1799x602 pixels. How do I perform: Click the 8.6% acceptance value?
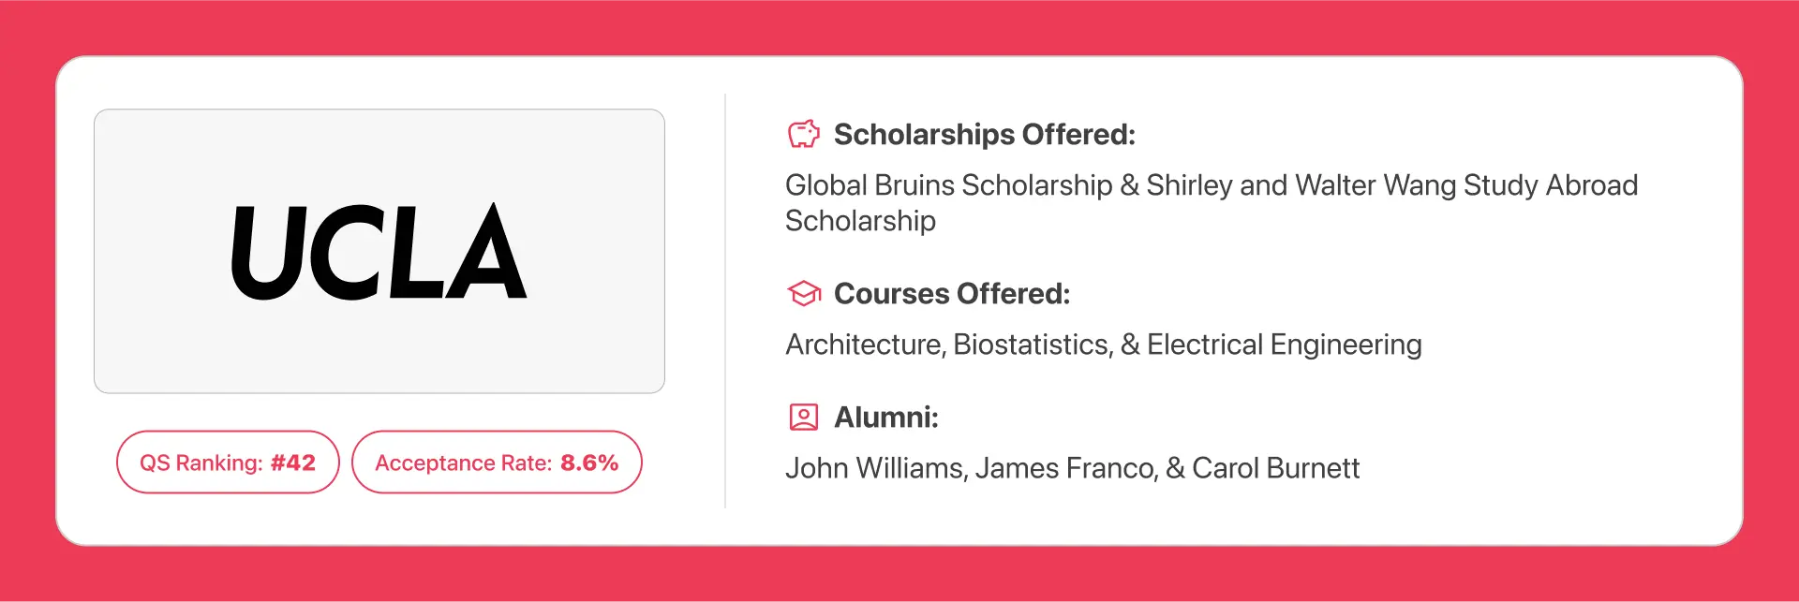point(589,463)
